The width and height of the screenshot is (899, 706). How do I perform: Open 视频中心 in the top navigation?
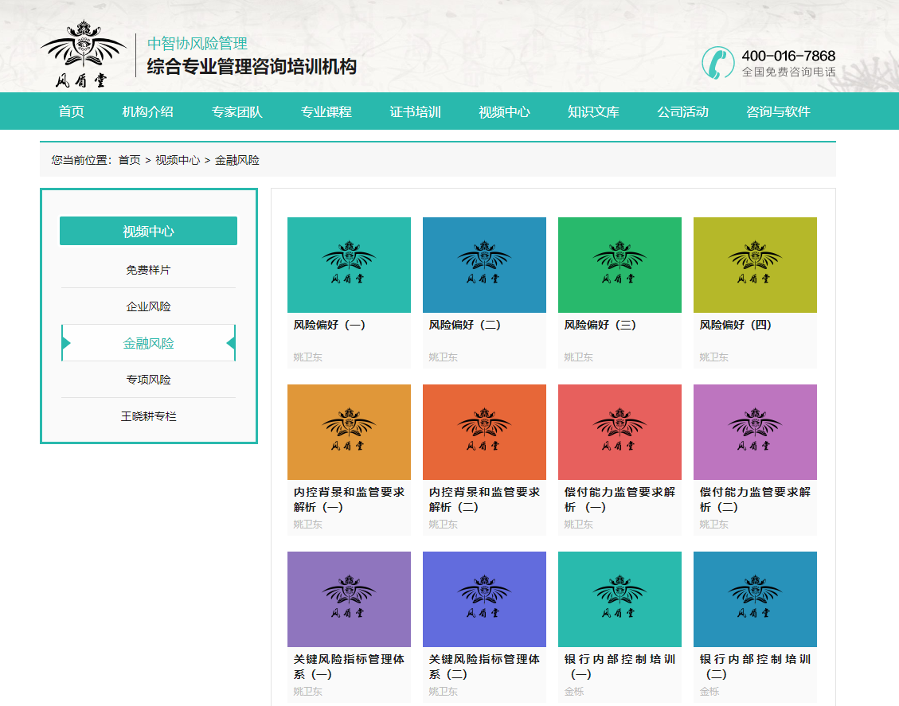504,111
